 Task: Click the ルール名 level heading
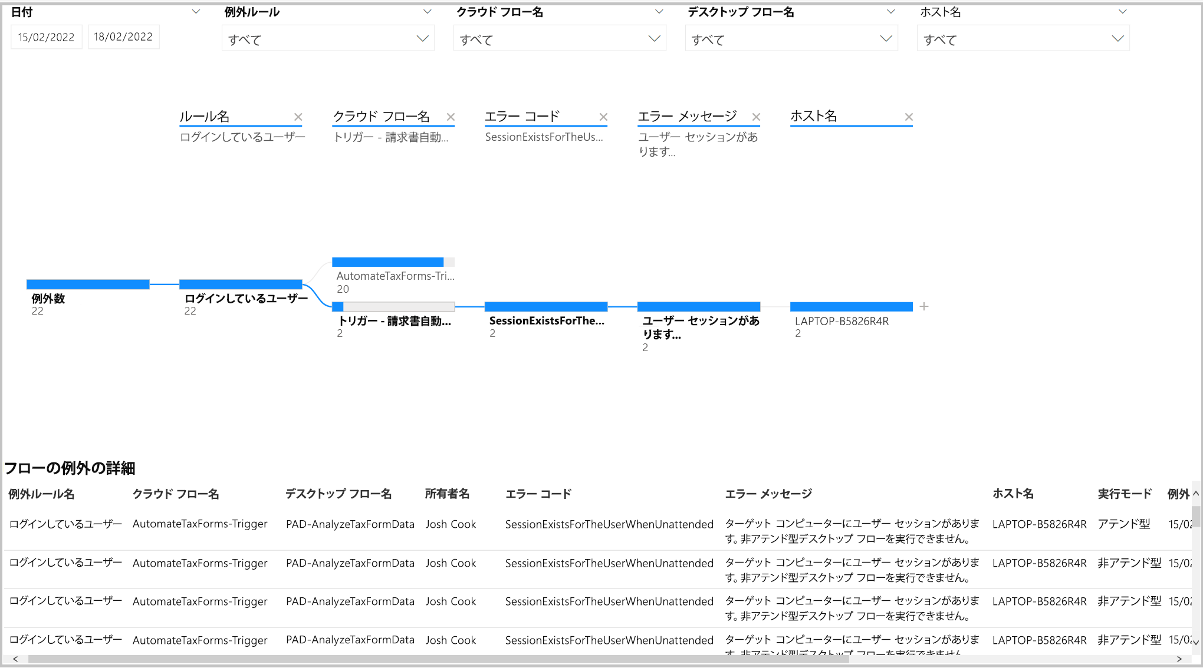tap(205, 116)
